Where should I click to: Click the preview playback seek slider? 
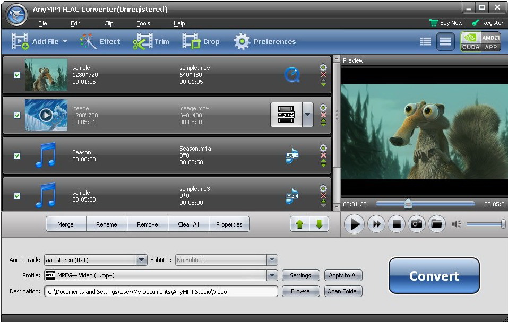pos(425,204)
